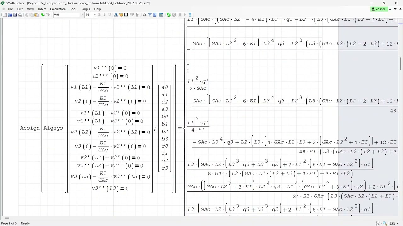Click the cosner user account badge
The height and width of the screenshot is (226, 403).
coord(378,9)
